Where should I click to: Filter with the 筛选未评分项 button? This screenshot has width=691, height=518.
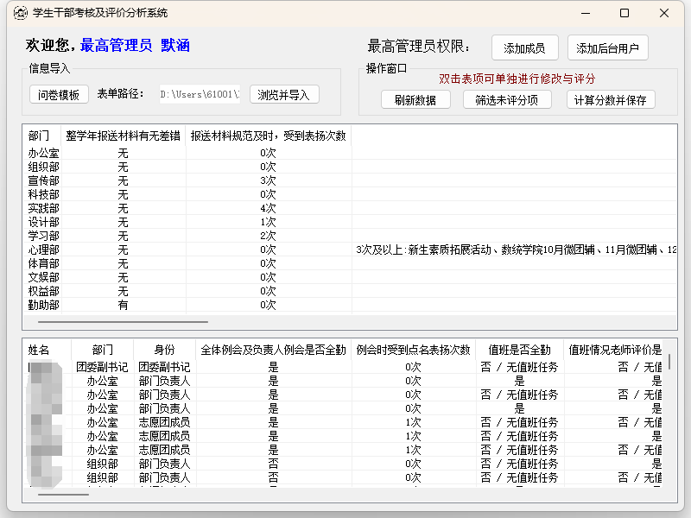tap(507, 100)
